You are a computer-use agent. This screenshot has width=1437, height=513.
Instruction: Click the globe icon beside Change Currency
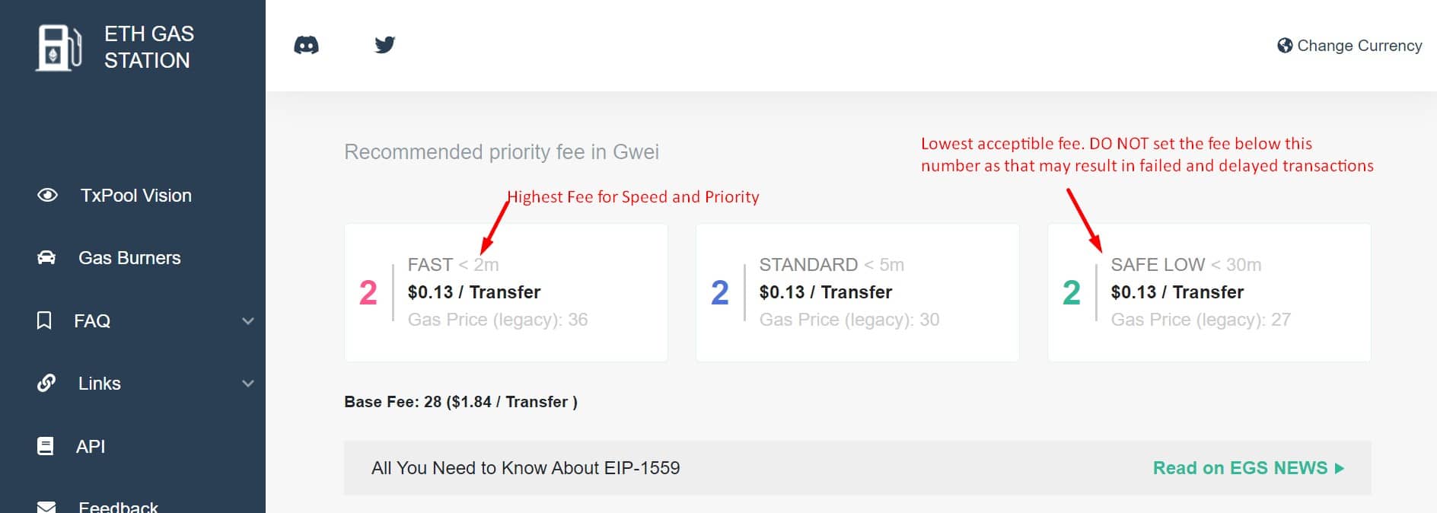tap(1285, 46)
